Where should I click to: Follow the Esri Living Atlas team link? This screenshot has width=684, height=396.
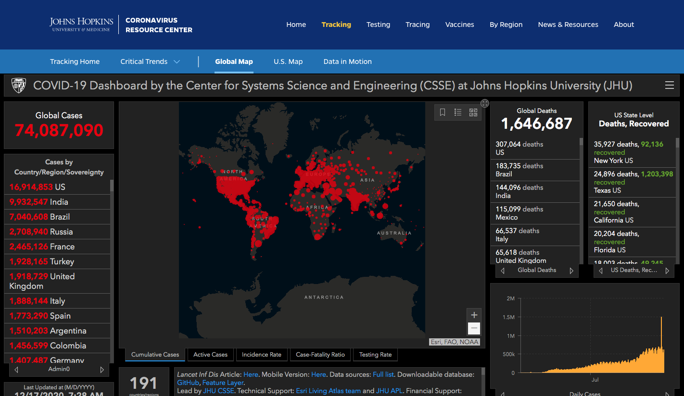tap(328, 391)
